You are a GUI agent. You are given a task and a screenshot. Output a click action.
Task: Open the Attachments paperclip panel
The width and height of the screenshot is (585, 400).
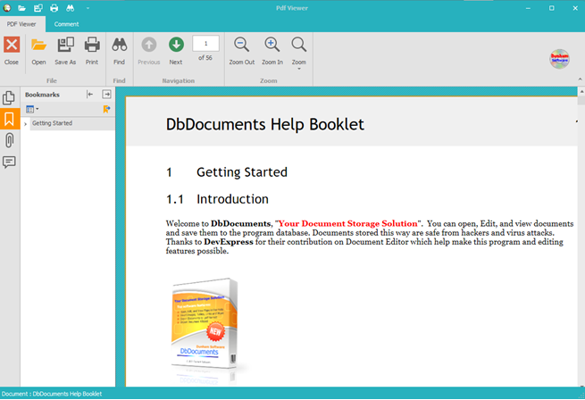(9, 140)
